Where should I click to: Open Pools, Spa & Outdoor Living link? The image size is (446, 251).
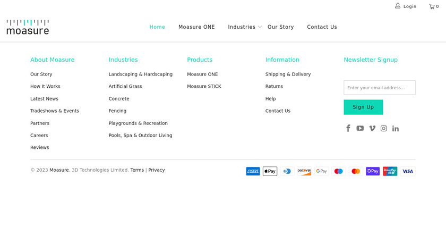[140, 135]
